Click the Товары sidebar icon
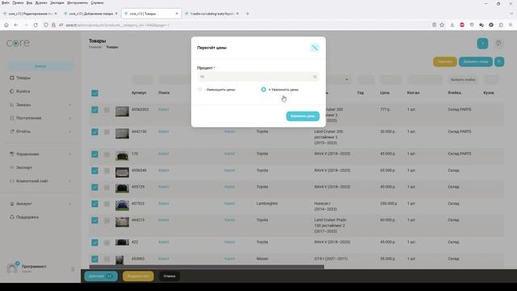The height and width of the screenshot is (291, 517). (12, 78)
